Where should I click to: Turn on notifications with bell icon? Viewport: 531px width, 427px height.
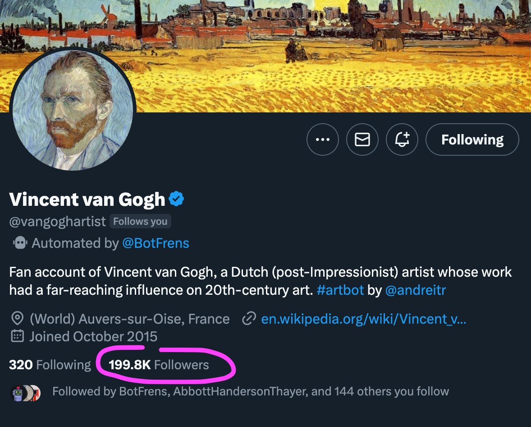[x=402, y=139]
